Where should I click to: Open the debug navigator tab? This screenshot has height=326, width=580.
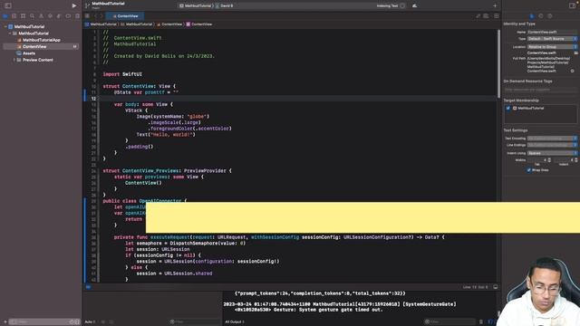click(x=59, y=16)
